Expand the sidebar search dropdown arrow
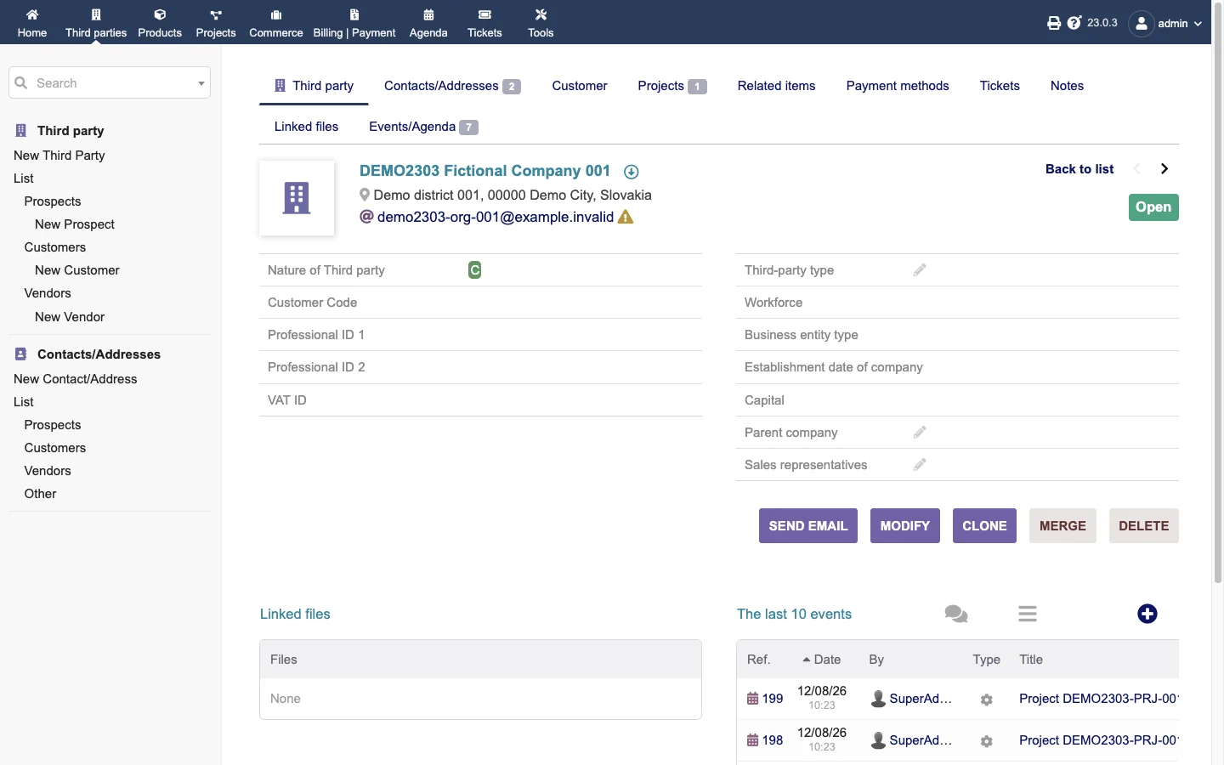Screen dimensions: 1224x765 click(201, 83)
